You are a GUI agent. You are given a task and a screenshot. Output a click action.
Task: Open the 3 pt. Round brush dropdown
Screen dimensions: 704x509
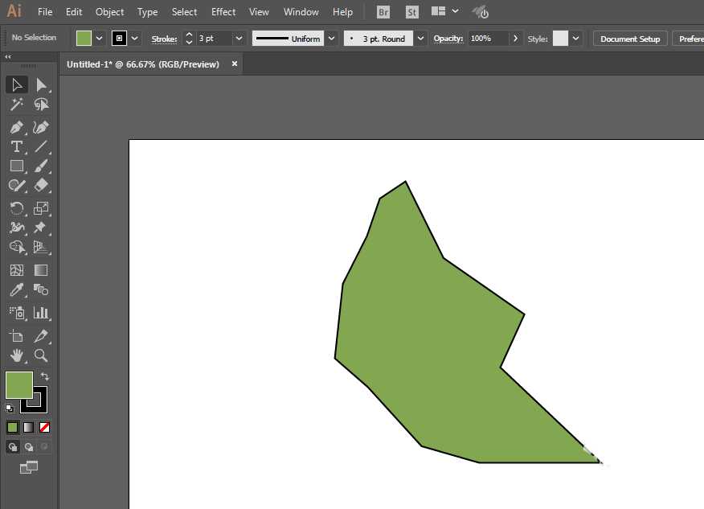click(420, 39)
